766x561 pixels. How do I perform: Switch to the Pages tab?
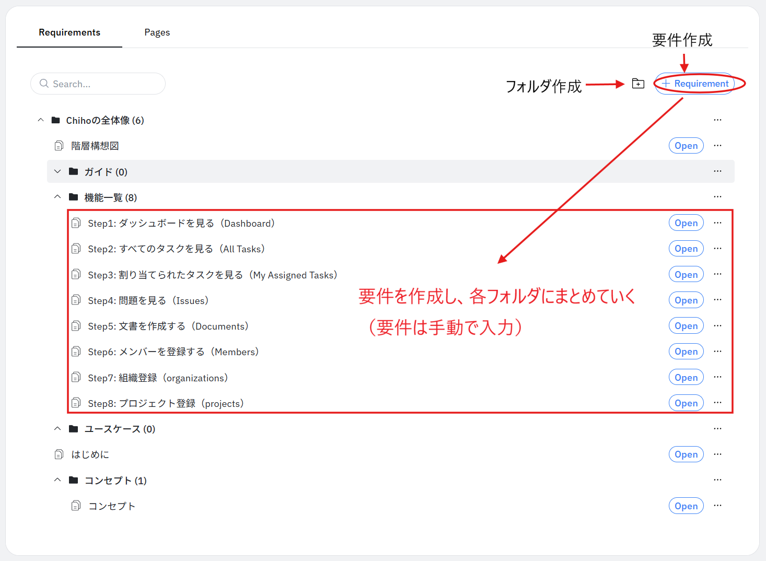[157, 32]
